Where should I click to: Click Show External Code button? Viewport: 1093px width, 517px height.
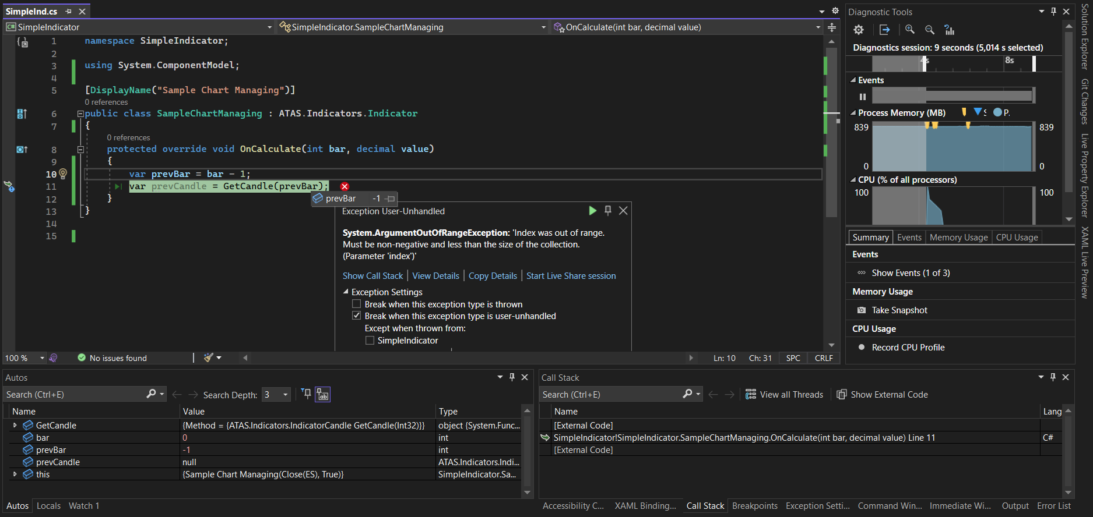pyautogui.click(x=883, y=394)
